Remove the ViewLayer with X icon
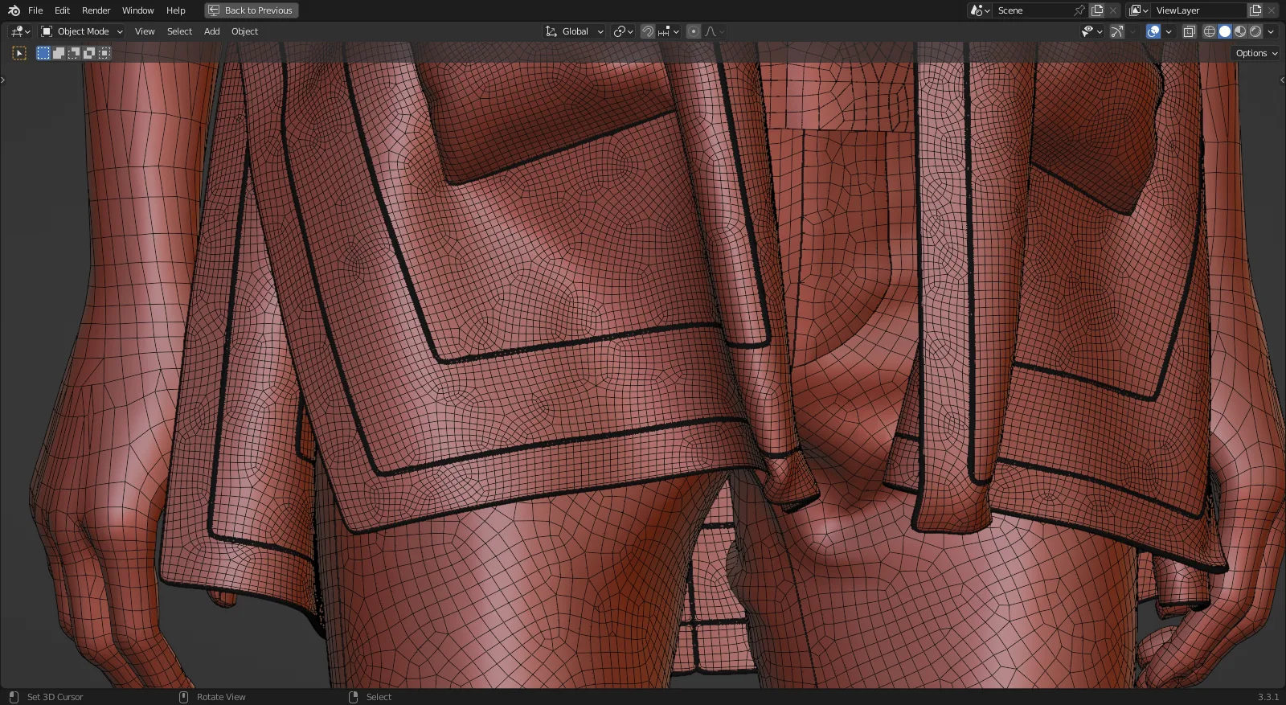Viewport: 1286px width, 705px height. [1272, 10]
